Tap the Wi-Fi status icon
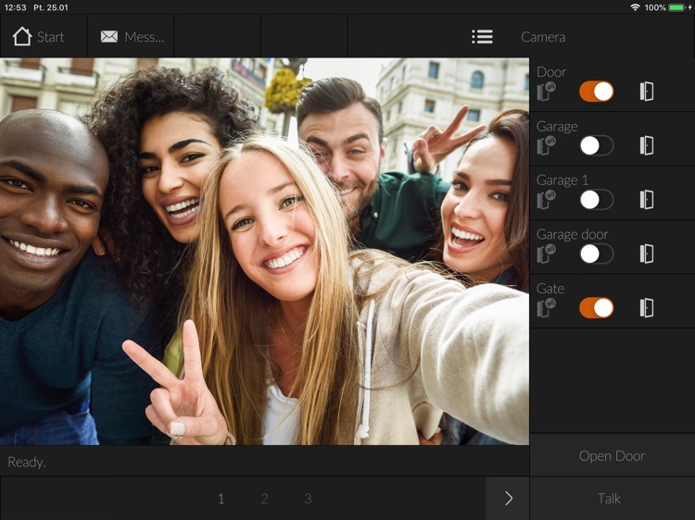 point(635,7)
